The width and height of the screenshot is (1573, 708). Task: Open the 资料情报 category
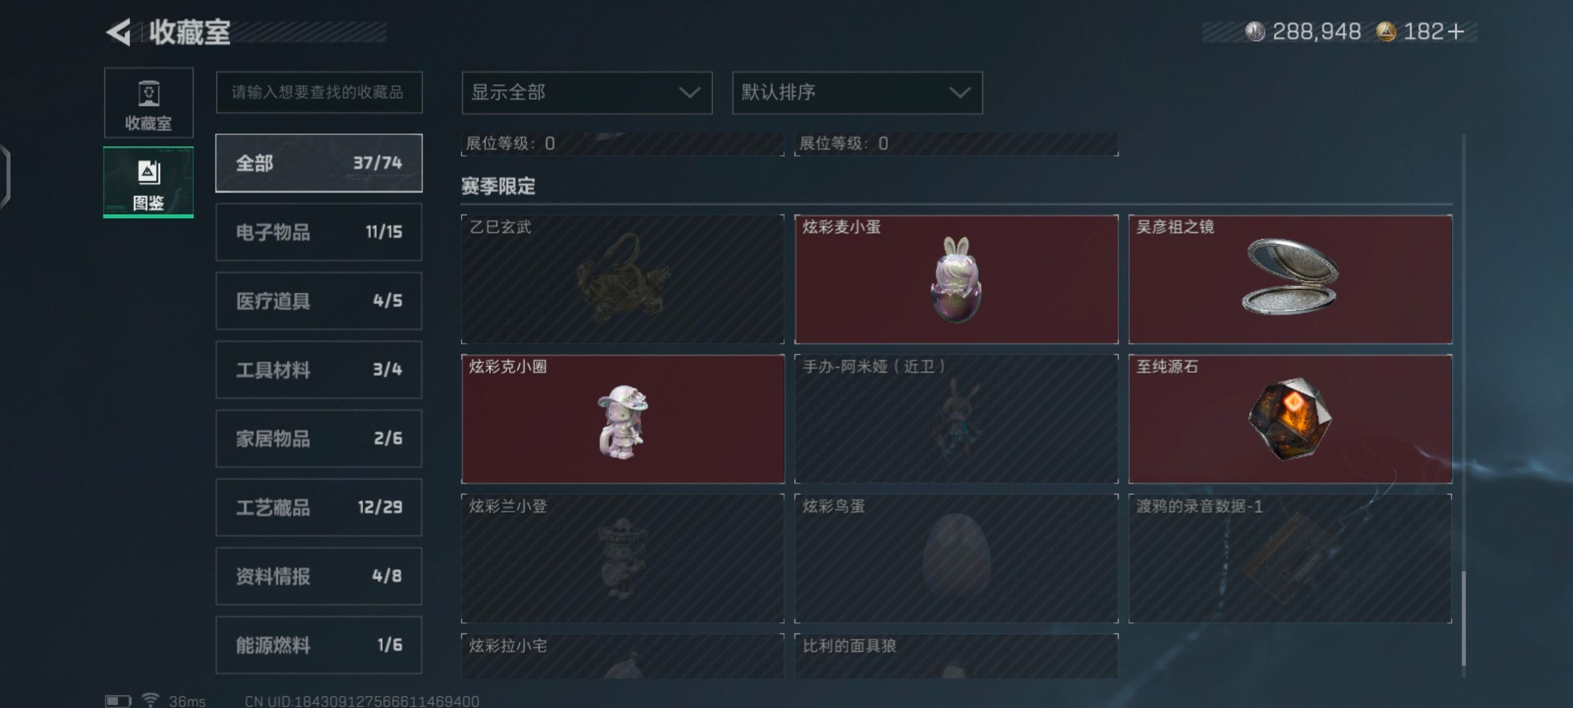coord(319,576)
